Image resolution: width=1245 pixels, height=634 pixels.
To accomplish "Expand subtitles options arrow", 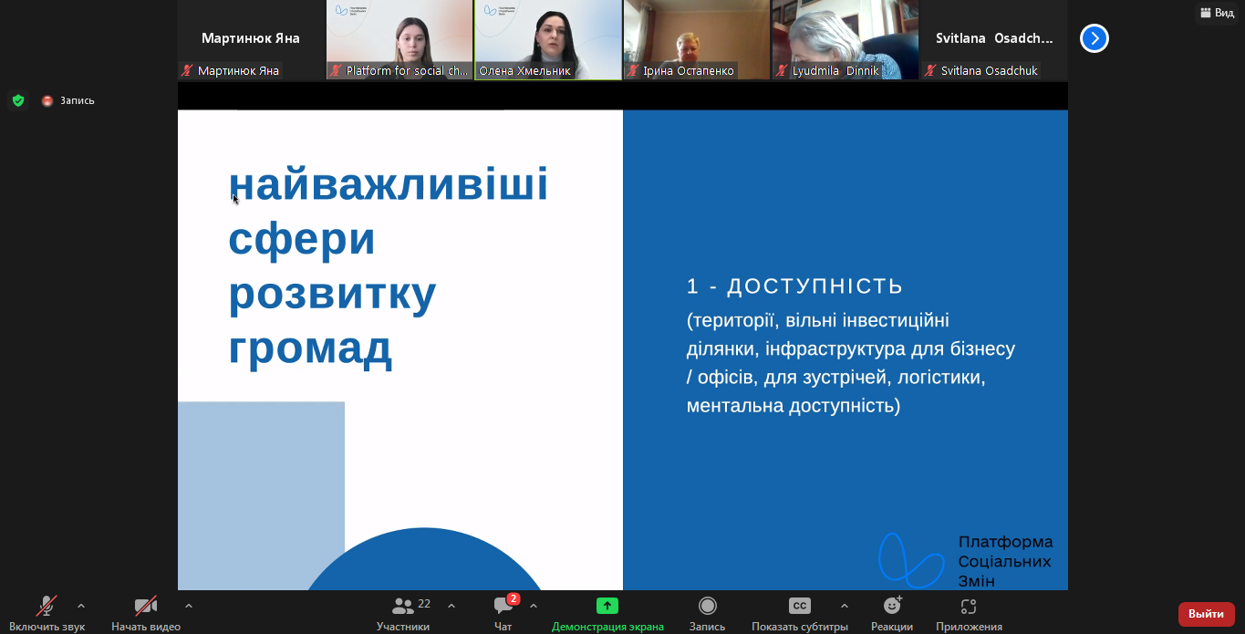I will (845, 606).
